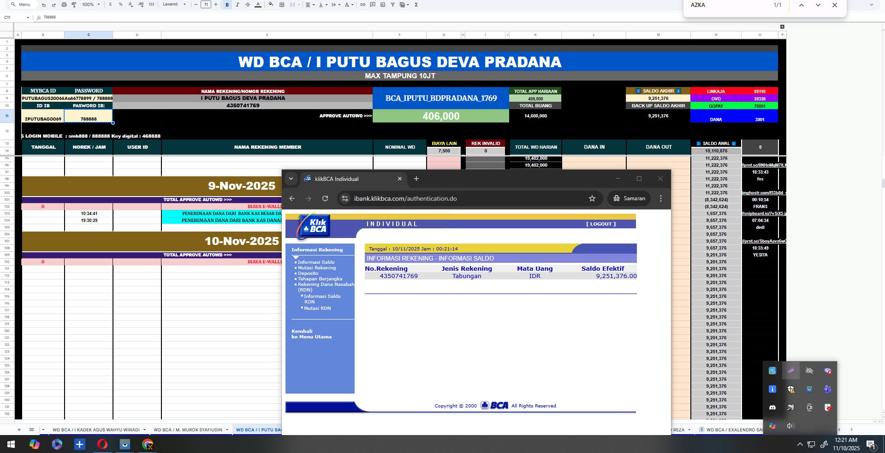Add a comment using the toolbar icon
Image resolution: width=885 pixels, height=453 pixels.
373,5
